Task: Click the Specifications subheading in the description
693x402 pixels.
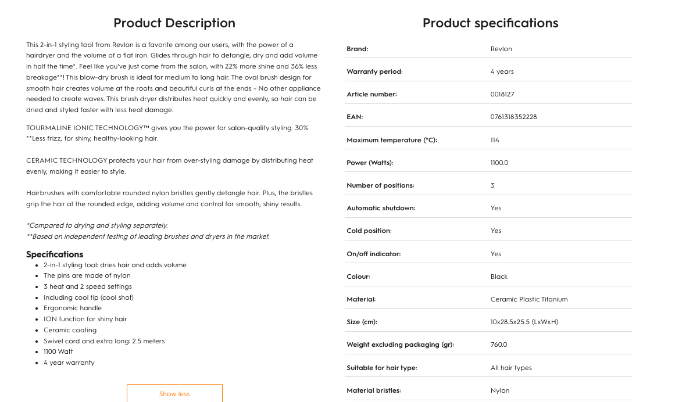Action: pos(55,254)
